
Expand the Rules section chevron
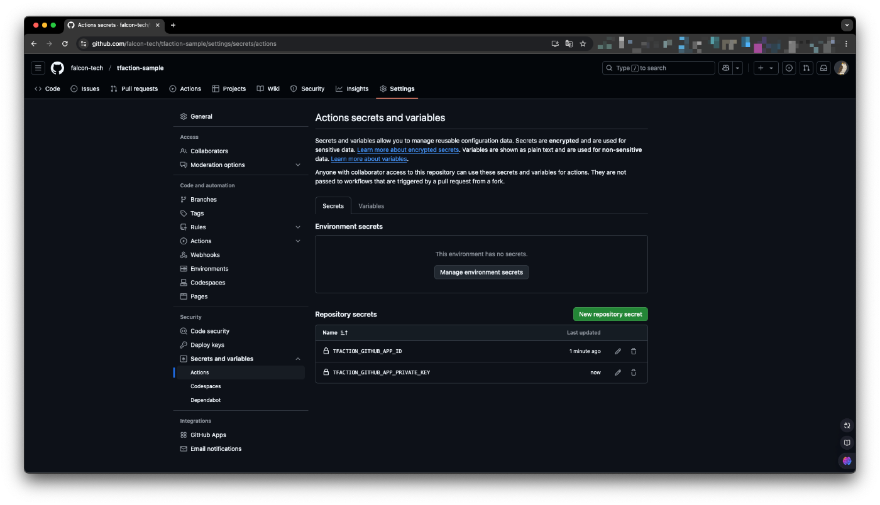point(298,227)
